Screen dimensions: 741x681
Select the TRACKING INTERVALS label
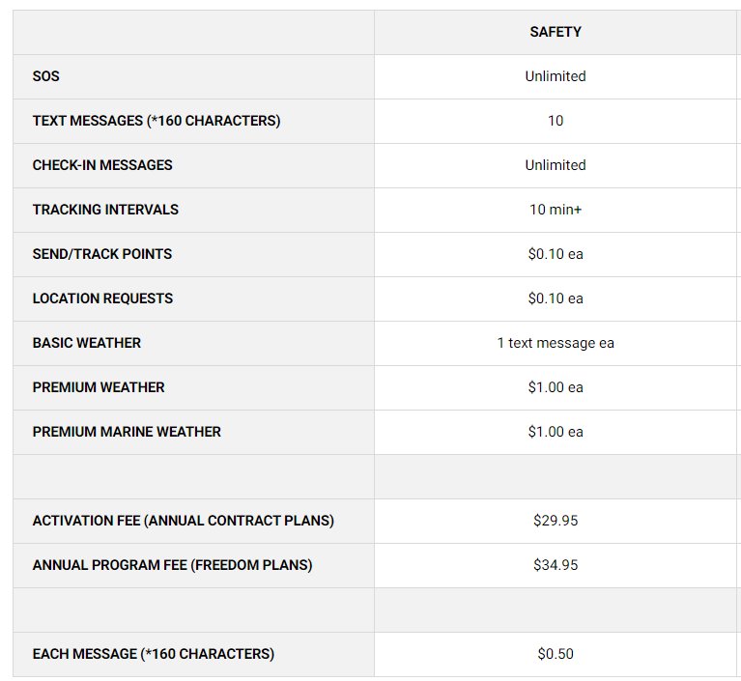pyautogui.click(x=105, y=210)
